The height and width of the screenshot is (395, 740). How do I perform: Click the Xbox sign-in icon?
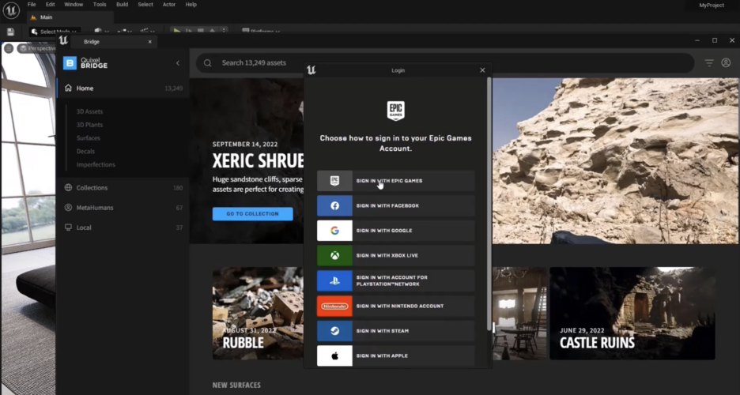[x=334, y=255]
